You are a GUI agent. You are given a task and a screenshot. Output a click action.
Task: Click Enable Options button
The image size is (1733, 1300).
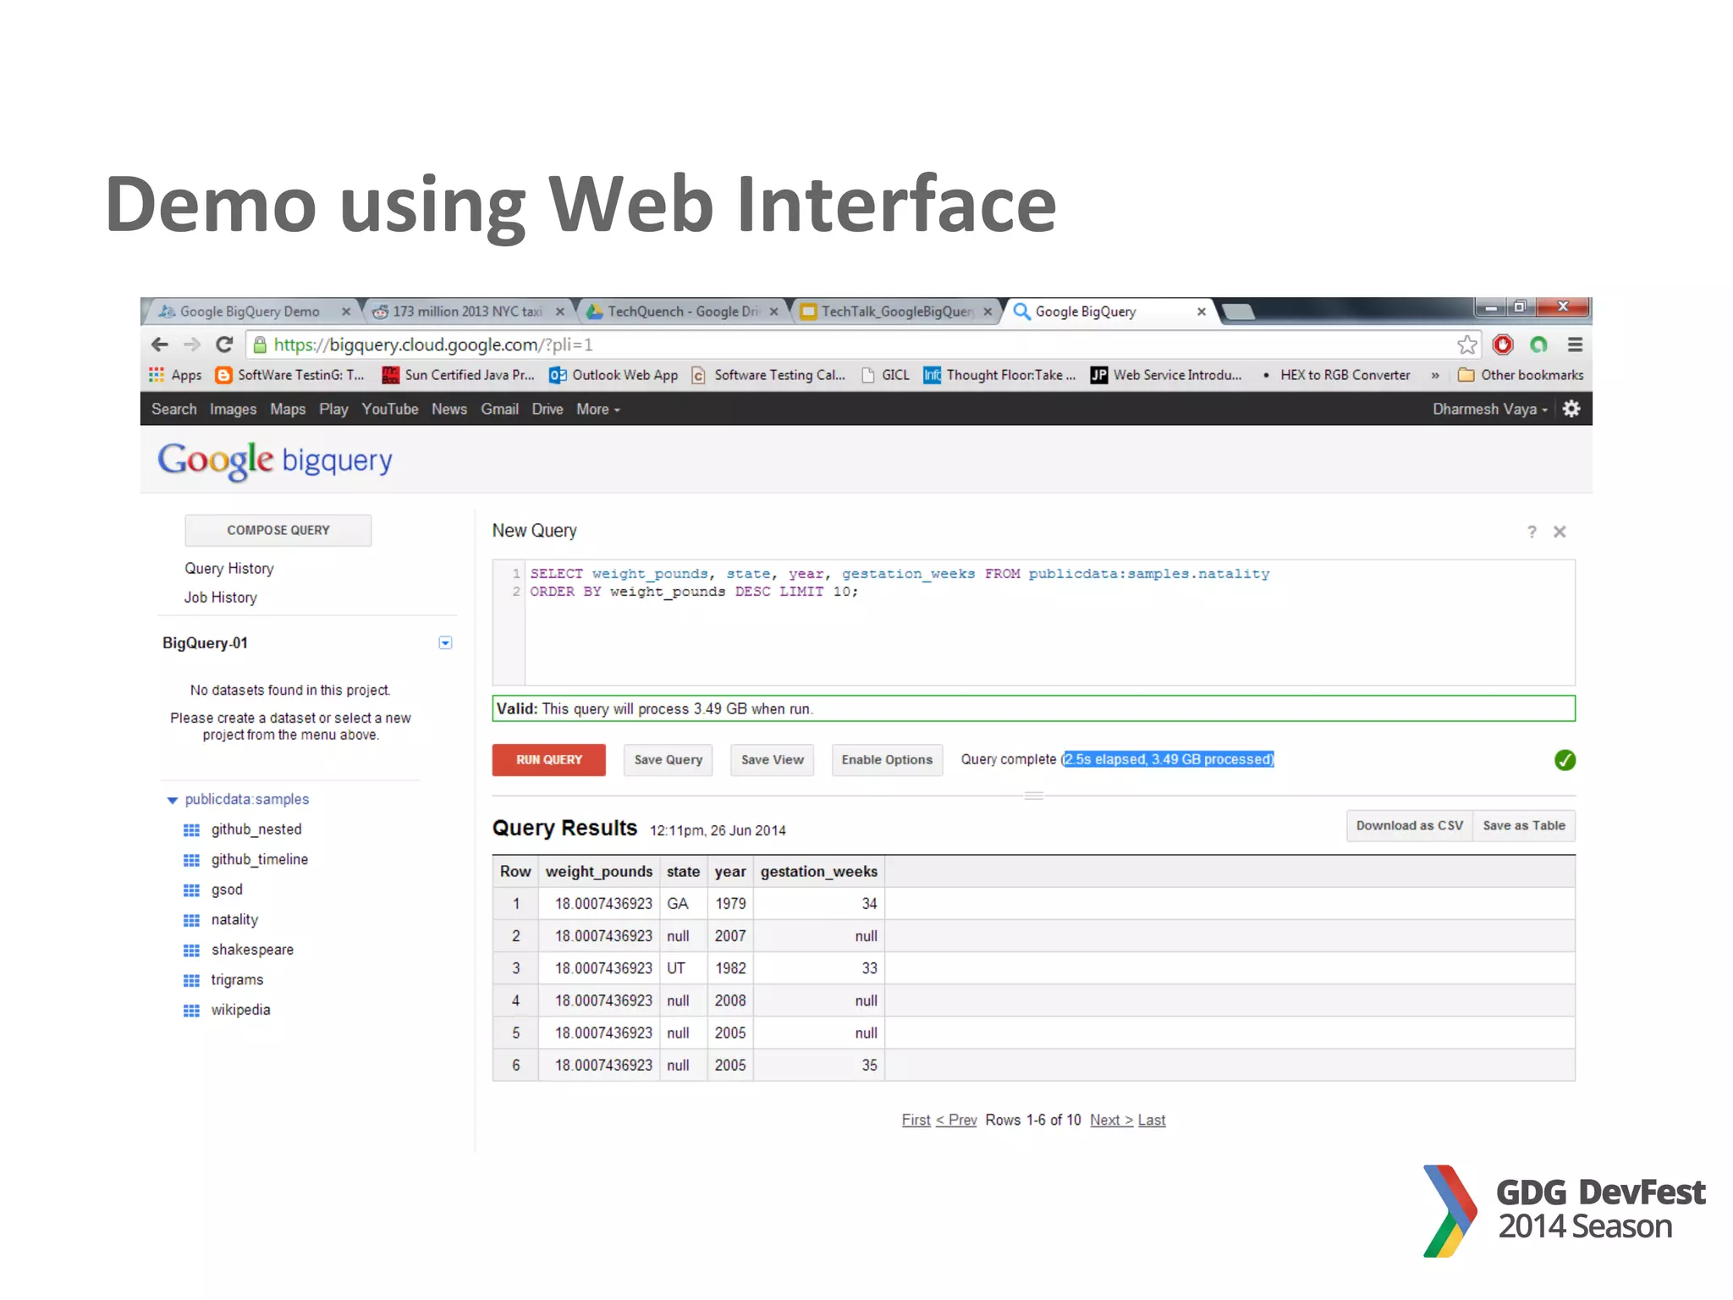coord(887,760)
